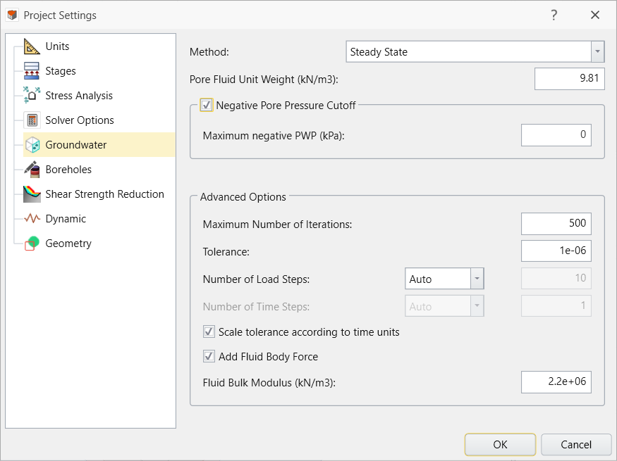Click the Project Settings app icon
This screenshot has height=461, width=617.
coord(12,15)
